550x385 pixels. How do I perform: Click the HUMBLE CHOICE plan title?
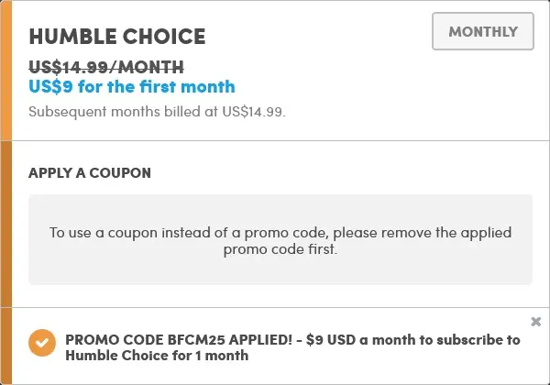coord(117,37)
